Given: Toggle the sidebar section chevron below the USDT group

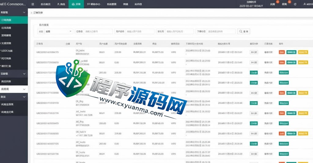Looking at the screenshot, I should 24,74.
